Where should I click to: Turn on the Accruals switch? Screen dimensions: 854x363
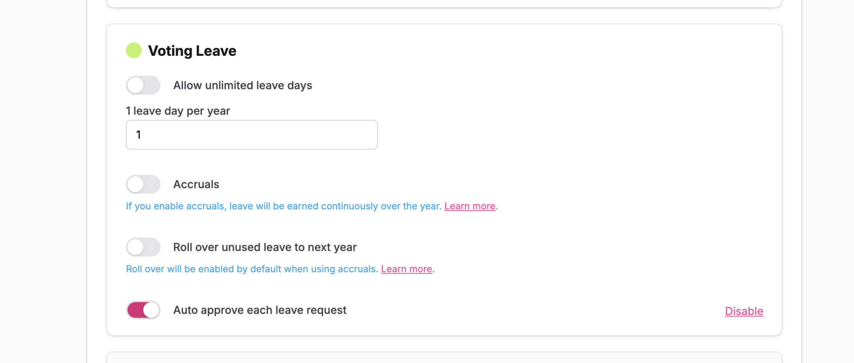(143, 184)
